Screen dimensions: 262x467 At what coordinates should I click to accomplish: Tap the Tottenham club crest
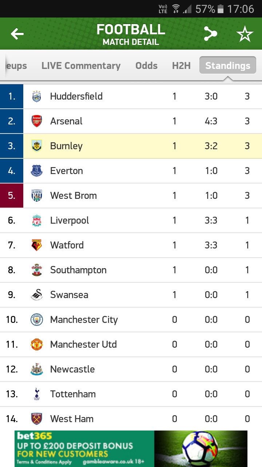point(37,394)
